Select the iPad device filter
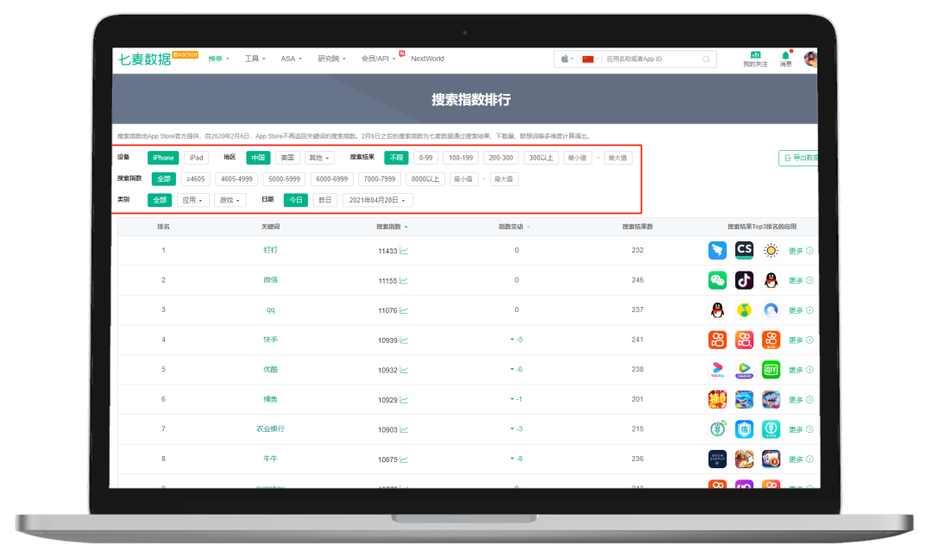Image resolution: width=932 pixels, height=556 pixels. click(x=196, y=158)
